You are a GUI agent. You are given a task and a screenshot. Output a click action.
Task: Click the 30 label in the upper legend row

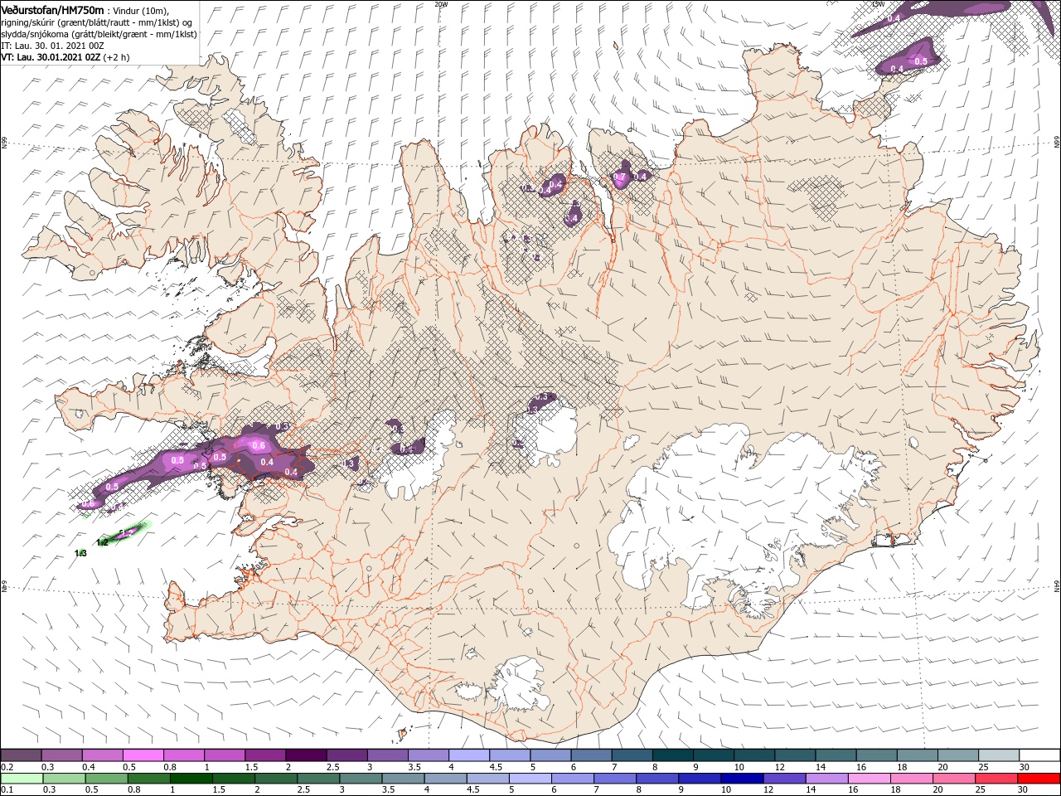pyautogui.click(x=1024, y=767)
